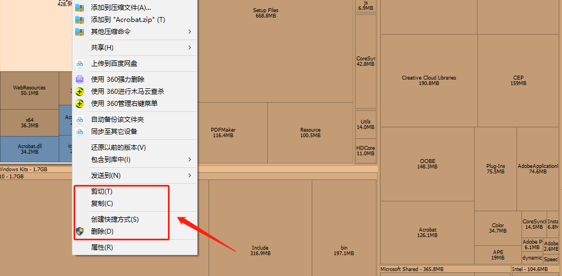Select the x64 36.3MB block
This screenshot has height=276, width=562.
[30, 123]
